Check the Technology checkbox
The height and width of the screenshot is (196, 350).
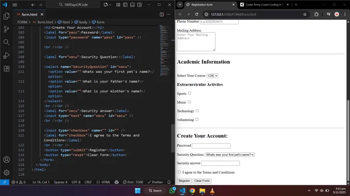pyautogui.click(x=197, y=111)
